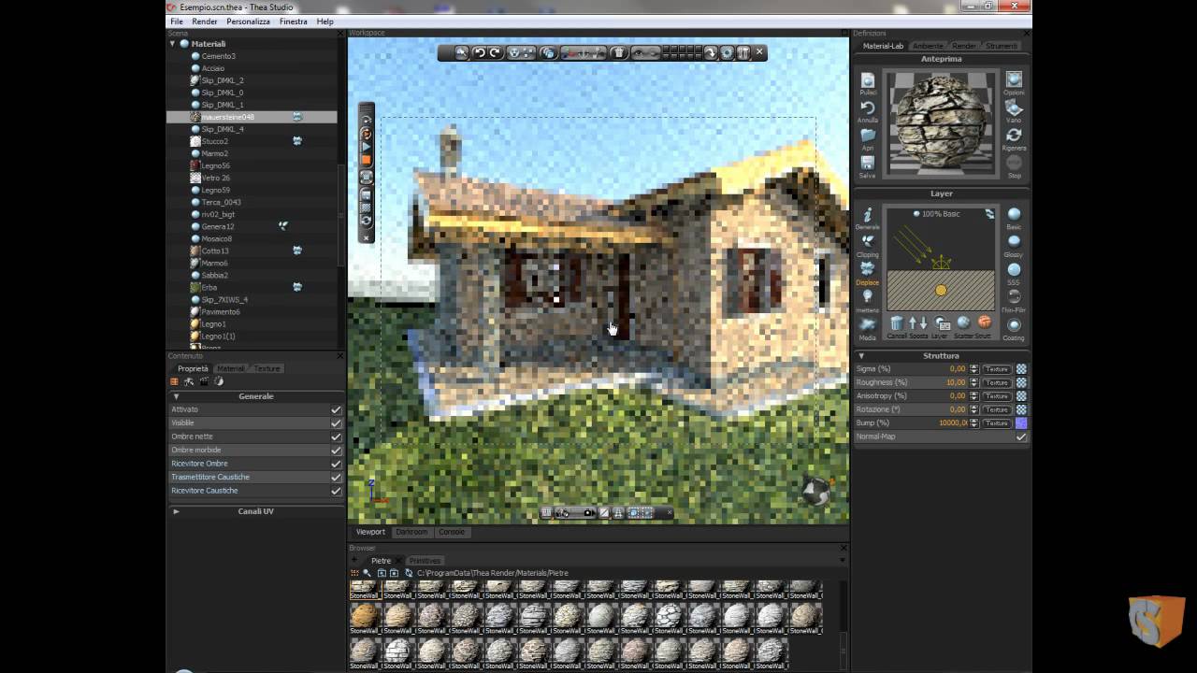Click the Texture button for Sigma

click(x=997, y=369)
